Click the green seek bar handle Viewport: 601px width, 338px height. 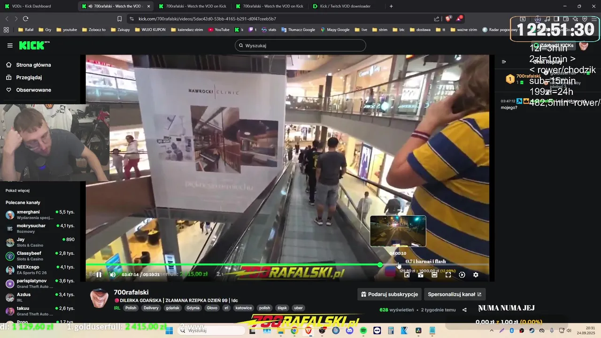[x=380, y=265]
